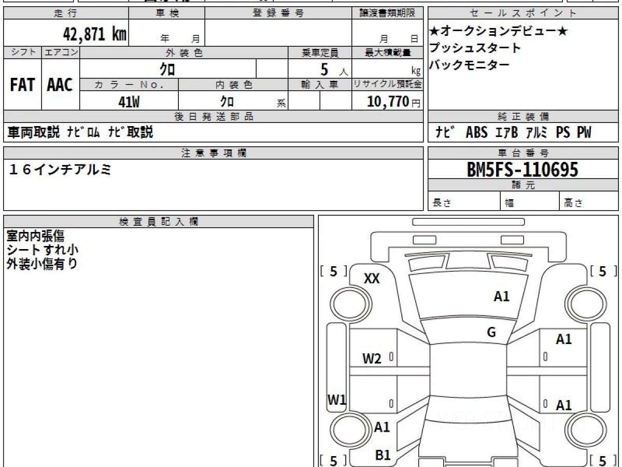Screen dimensions: 622x467
Task: Click the AAC air-conditioner value
Action: point(60,85)
